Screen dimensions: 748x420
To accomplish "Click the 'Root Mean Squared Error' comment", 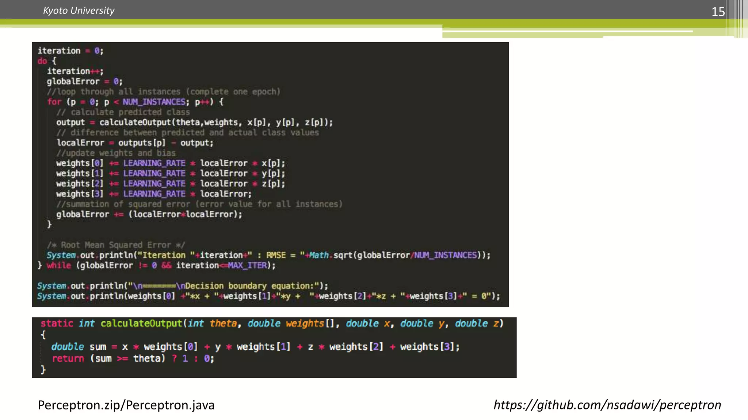I will coord(116,245).
